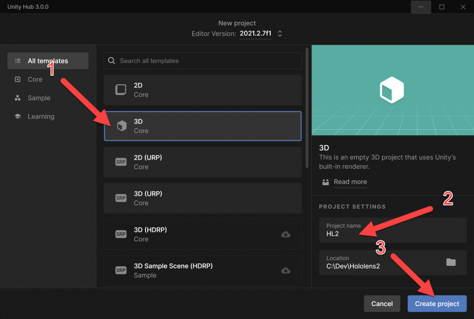Viewport: 474px width, 319px height.
Task: Cancel the new project dialog
Action: click(382, 304)
